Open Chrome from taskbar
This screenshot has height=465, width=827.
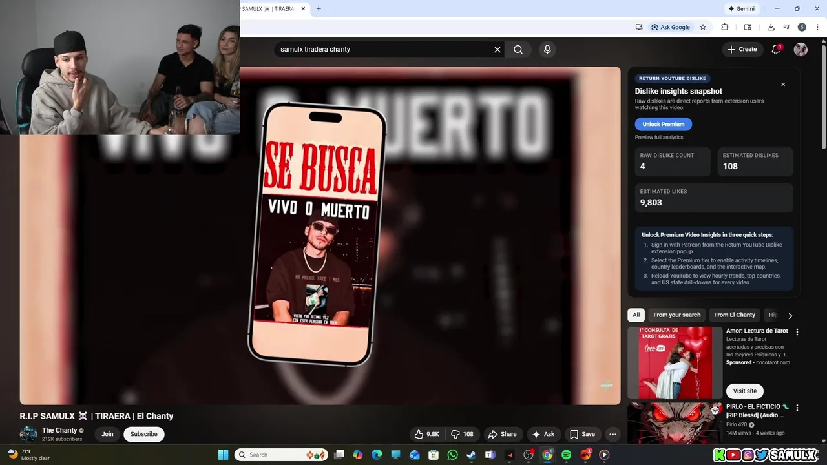(547, 455)
